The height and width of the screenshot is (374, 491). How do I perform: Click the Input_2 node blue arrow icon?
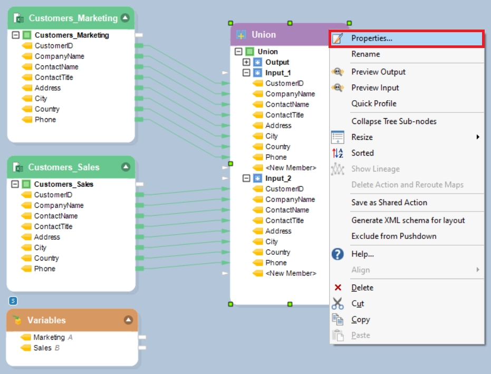(x=257, y=178)
